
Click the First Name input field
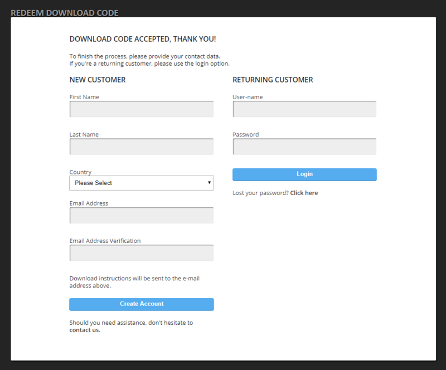(141, 109)
